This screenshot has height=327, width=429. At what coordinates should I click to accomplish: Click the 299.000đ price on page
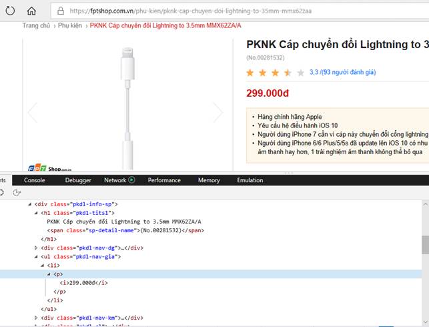click(x=268, y=93)
